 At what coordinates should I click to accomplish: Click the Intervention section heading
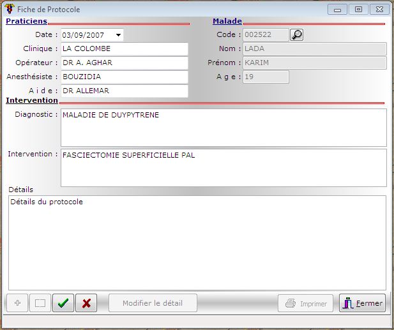point(32,100)
